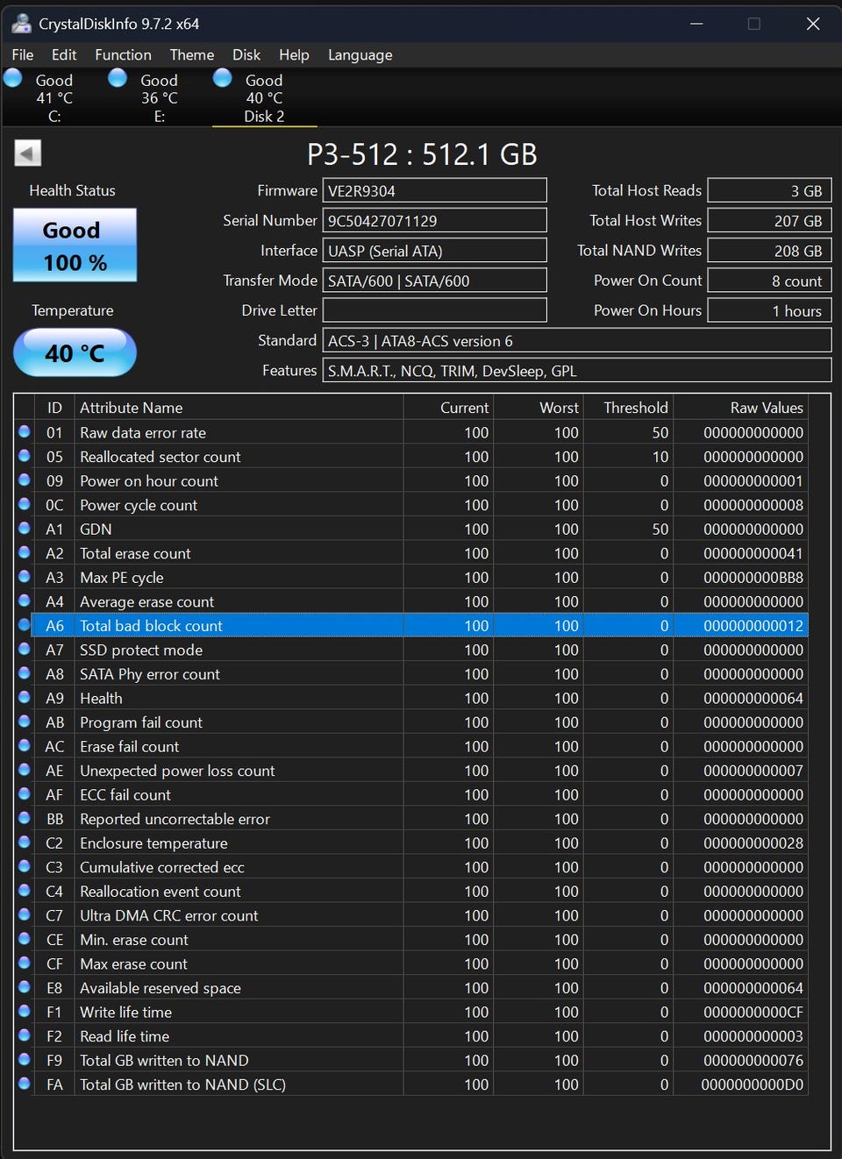Click the CrystalDiskInfo app icon in title bar

click(x=21, y=24)
